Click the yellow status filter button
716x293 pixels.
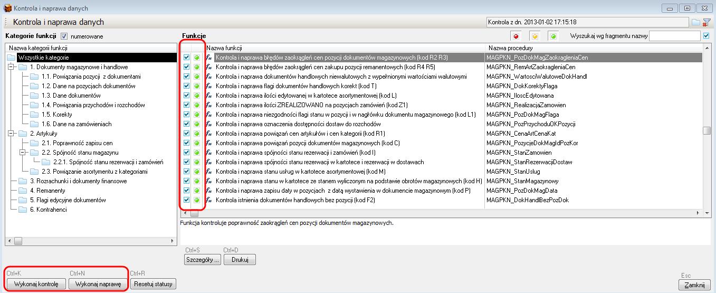[535, 36]
